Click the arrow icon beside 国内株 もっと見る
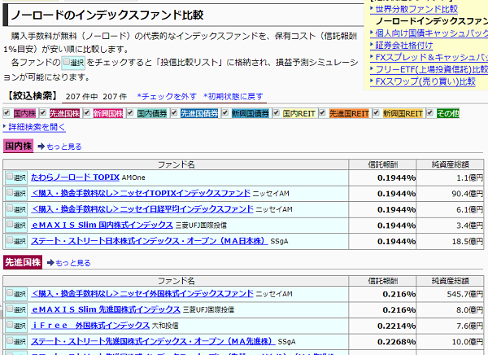This screenshot has width=488, height=355. [x=41, y=147]
